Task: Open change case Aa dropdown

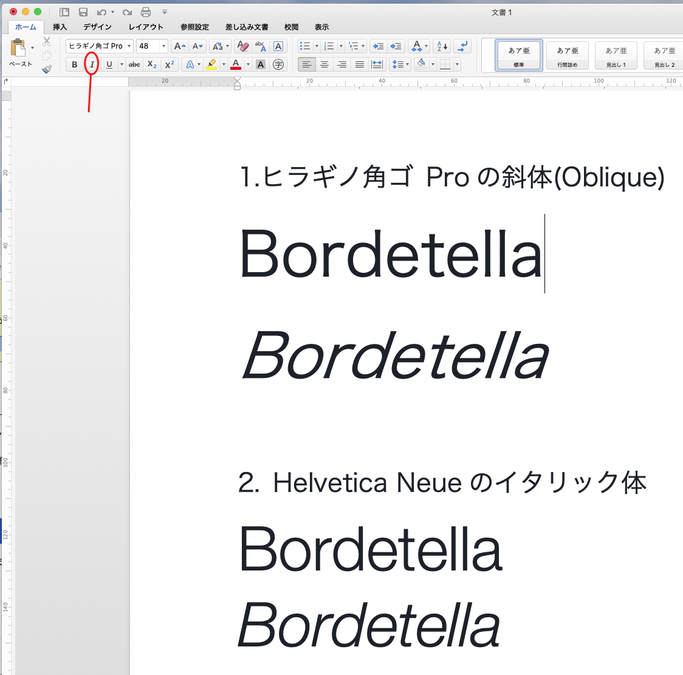Action: [220, 46]
